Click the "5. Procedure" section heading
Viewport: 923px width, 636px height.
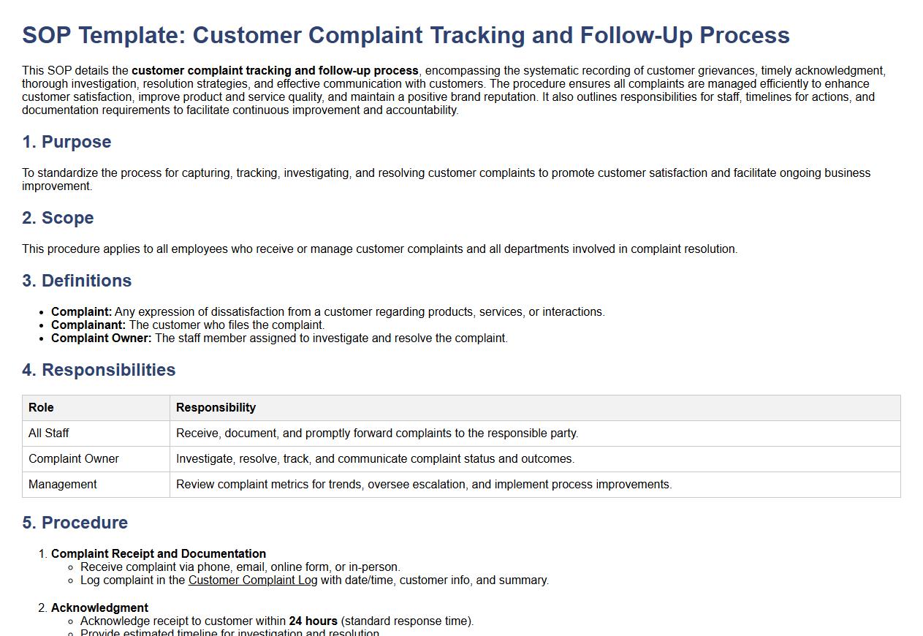click(75, 523)
